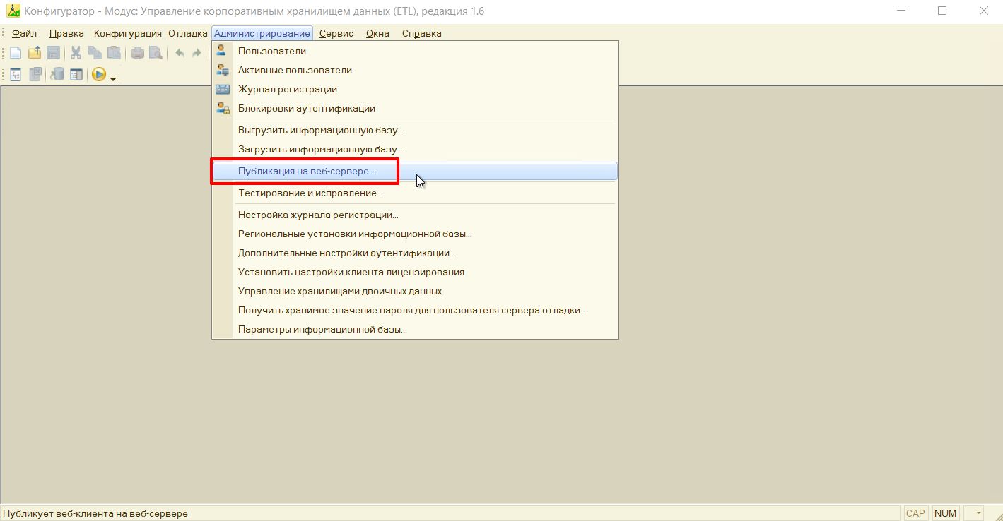
Task: Click the Print toolbar icon
Action: 137,53
